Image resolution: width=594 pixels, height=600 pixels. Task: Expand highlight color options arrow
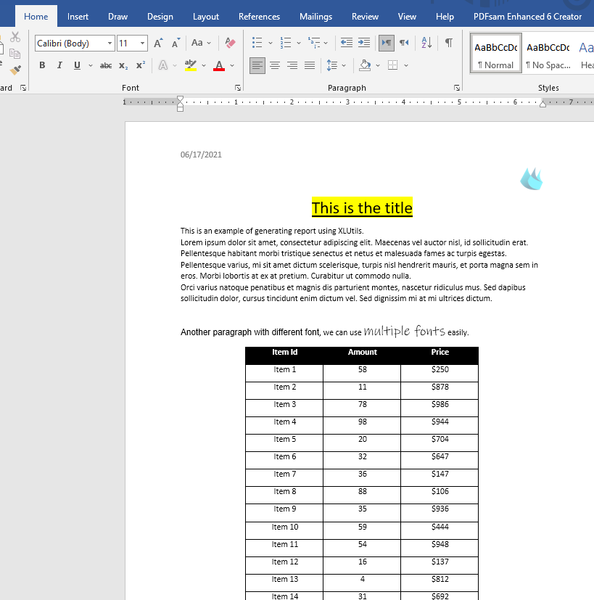204,66
